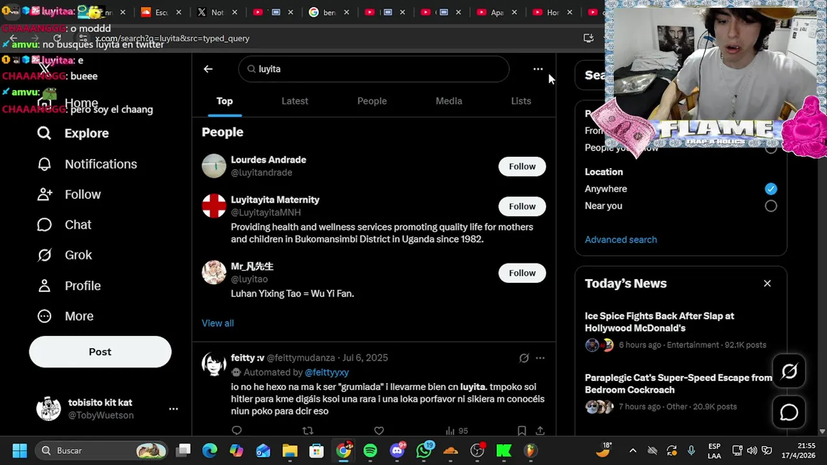Open Profile in the sidebar
This screenshot has width=827, height=465.
pos(68,285)
